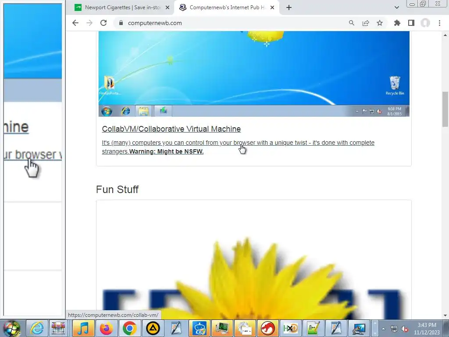
Task: Open the WinRAR books icon on taskbar
Action: (x=58, y=328)
